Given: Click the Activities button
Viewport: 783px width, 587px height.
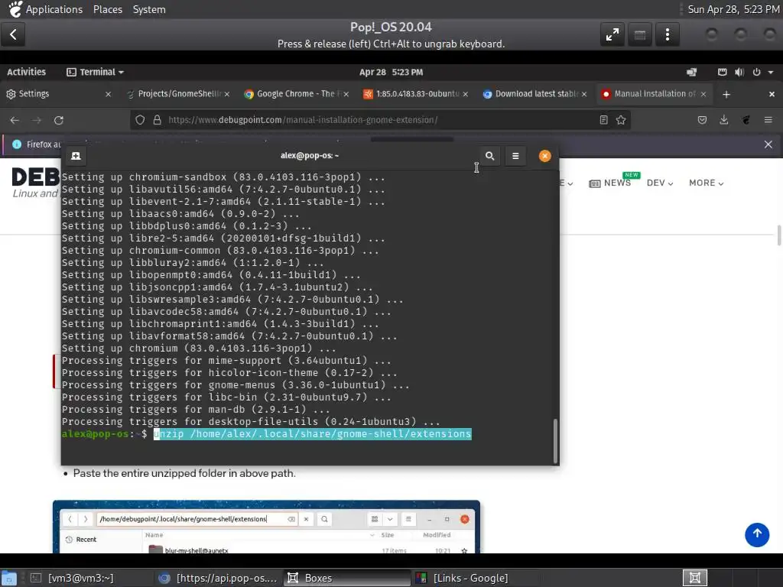Looking at the screenshot, I should (26, 73).
